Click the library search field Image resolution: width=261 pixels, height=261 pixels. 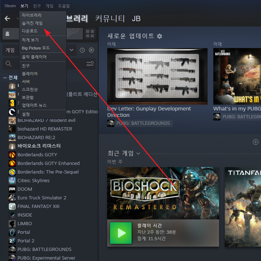pyautogui.click(x=43, y=63)
